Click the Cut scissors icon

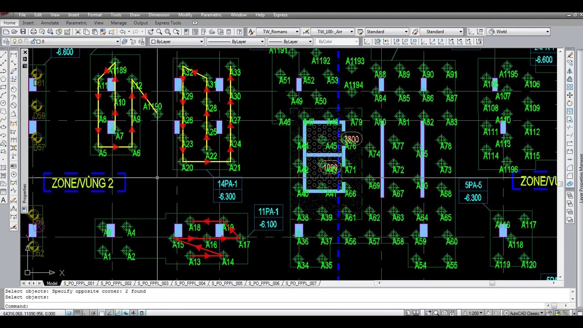[x=78, y=31]
